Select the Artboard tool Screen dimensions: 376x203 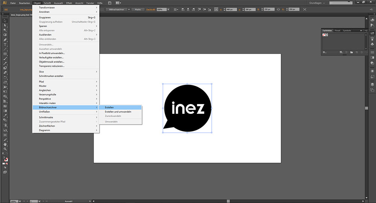tap(5, 135)
